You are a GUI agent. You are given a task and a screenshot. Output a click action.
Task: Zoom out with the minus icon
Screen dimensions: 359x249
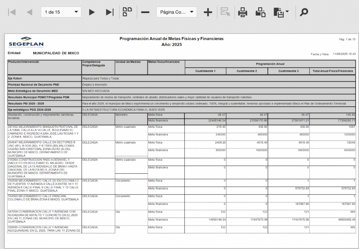pos(145,12)
